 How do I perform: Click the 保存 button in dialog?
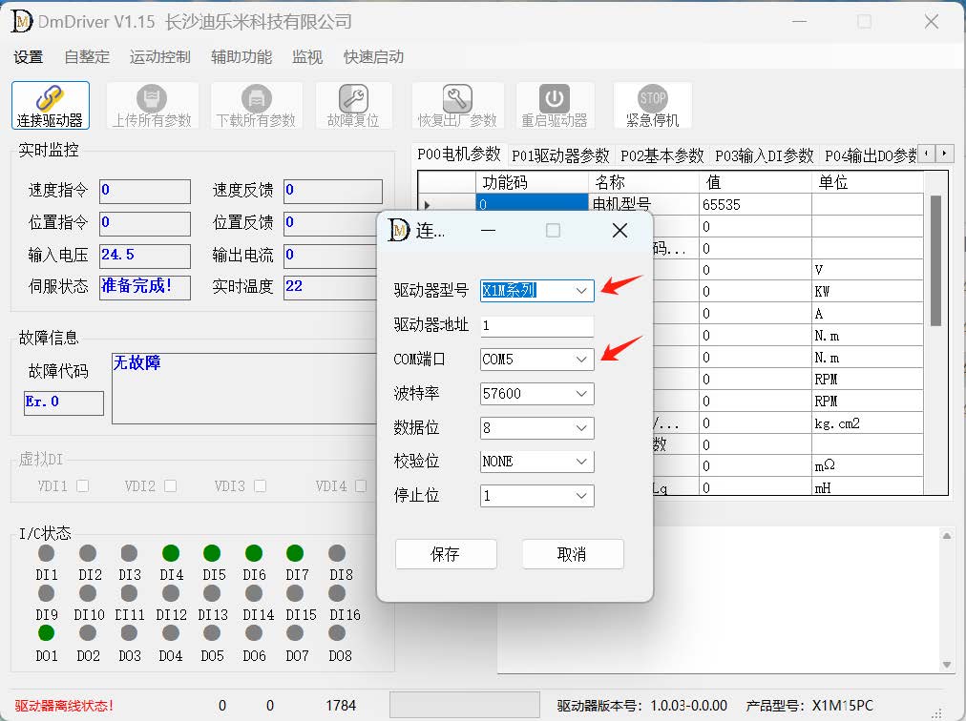pos(446,554)
